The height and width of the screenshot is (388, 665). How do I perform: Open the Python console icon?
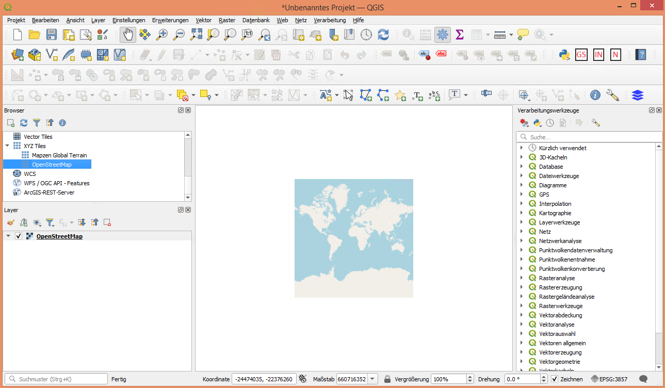(x=564, y=54)
